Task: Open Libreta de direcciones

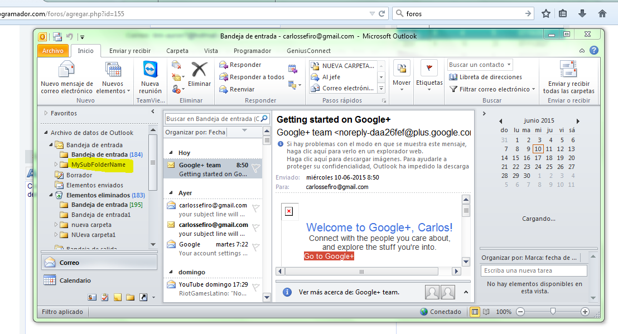Action: pos(485,77)
